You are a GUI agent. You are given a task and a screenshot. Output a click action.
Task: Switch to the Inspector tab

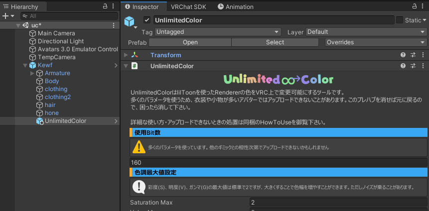pos(143,7)
